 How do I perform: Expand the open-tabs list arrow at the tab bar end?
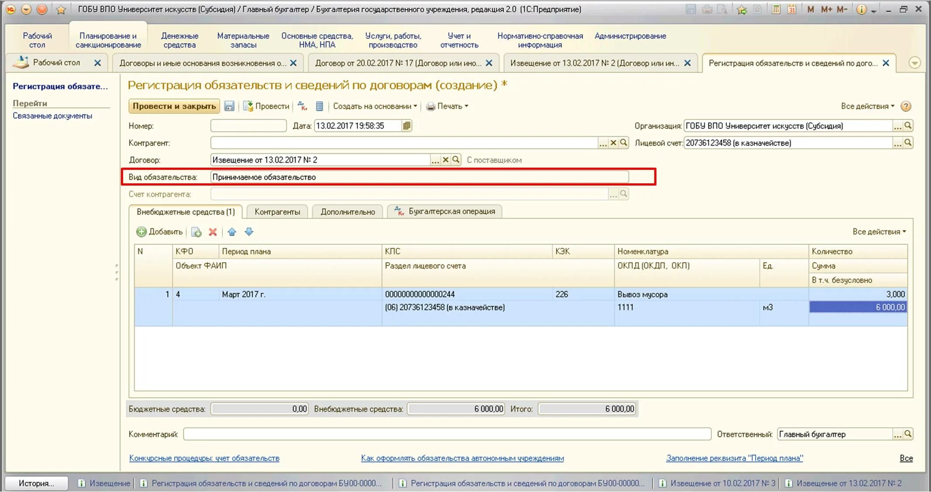point(914,63)
